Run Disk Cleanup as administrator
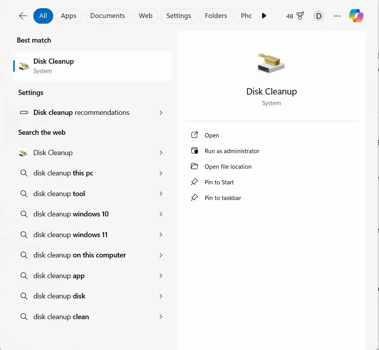The height and width of the screenshot is (350, 379). click(232, 151)
